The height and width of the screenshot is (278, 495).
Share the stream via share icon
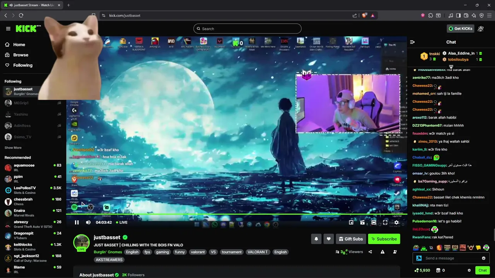[x=370, y=252]
